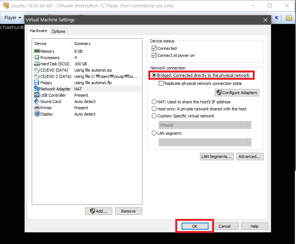Select the Display device icon
The width and height of the screenshot is (296, 244).
[x=37, y=114]
